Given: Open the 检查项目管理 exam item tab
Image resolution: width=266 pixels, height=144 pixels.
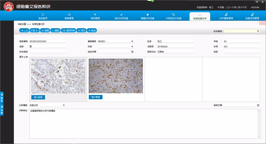Looking at the screenshot, I should point(252,16).
